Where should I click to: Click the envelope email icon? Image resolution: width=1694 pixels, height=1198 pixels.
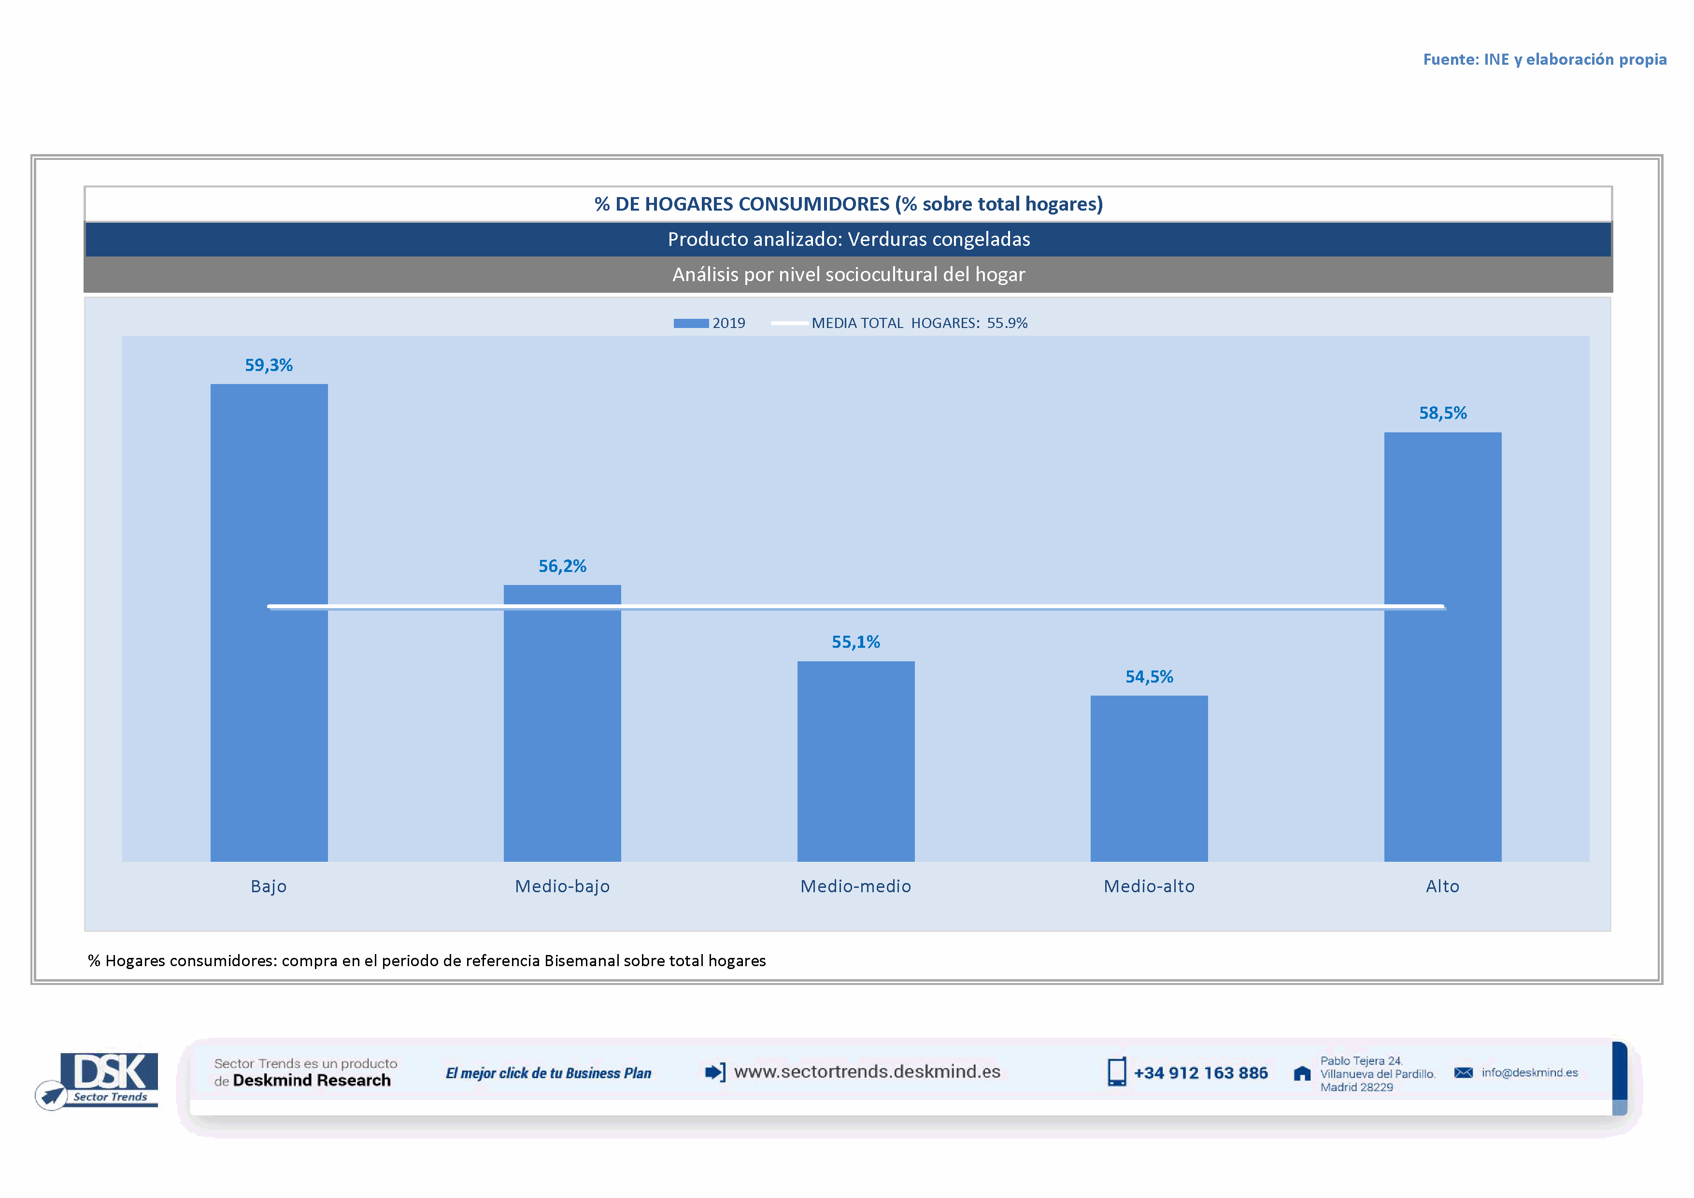click(x=1463, y=1072)
